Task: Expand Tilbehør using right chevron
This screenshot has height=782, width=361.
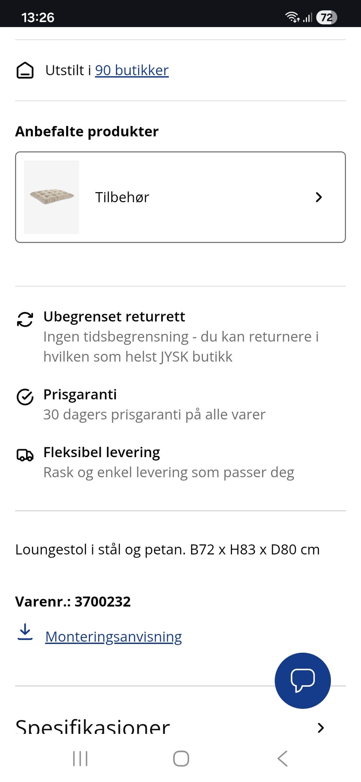Action: pos(319,197)
